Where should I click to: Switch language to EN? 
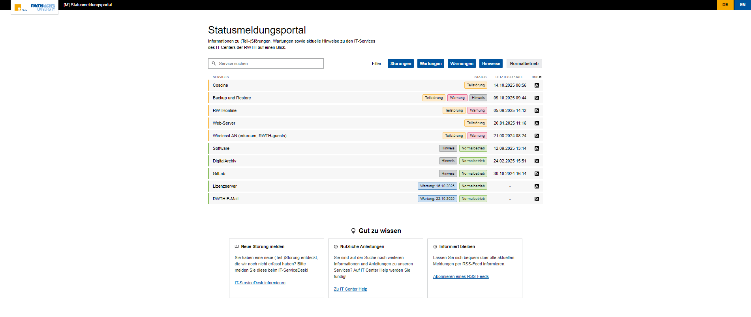(742, 5)
